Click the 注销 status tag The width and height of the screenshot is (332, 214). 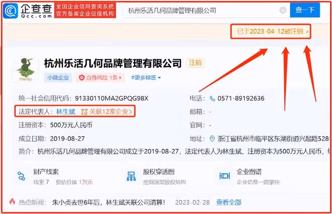tap(195, 63)
